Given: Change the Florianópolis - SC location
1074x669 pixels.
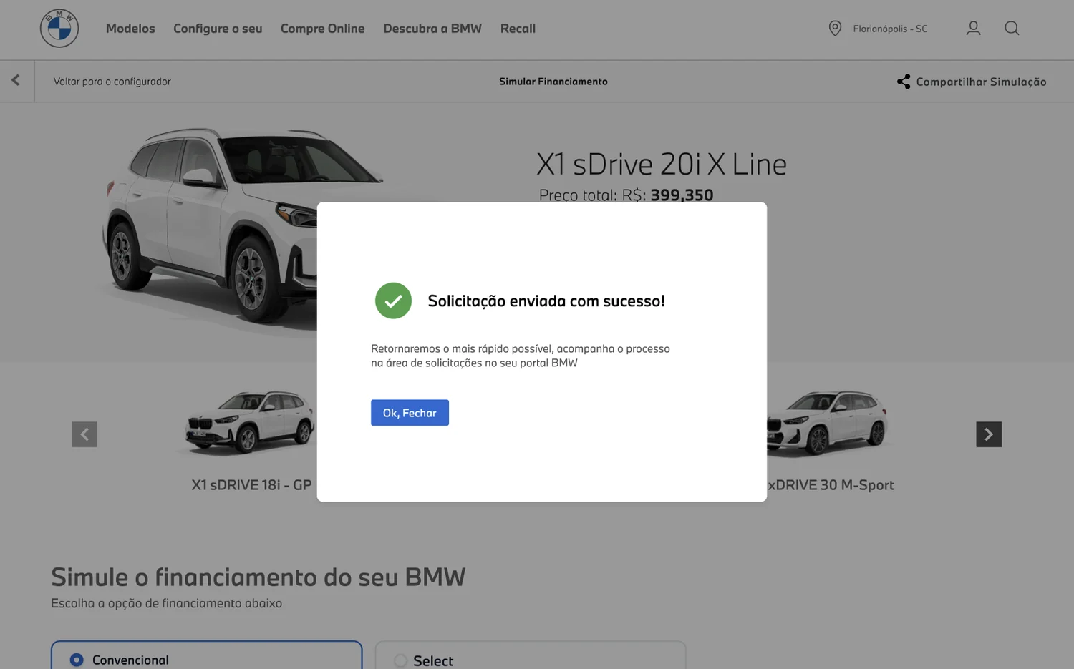Looking at the screenshot, I should click(x=890, y=29).
